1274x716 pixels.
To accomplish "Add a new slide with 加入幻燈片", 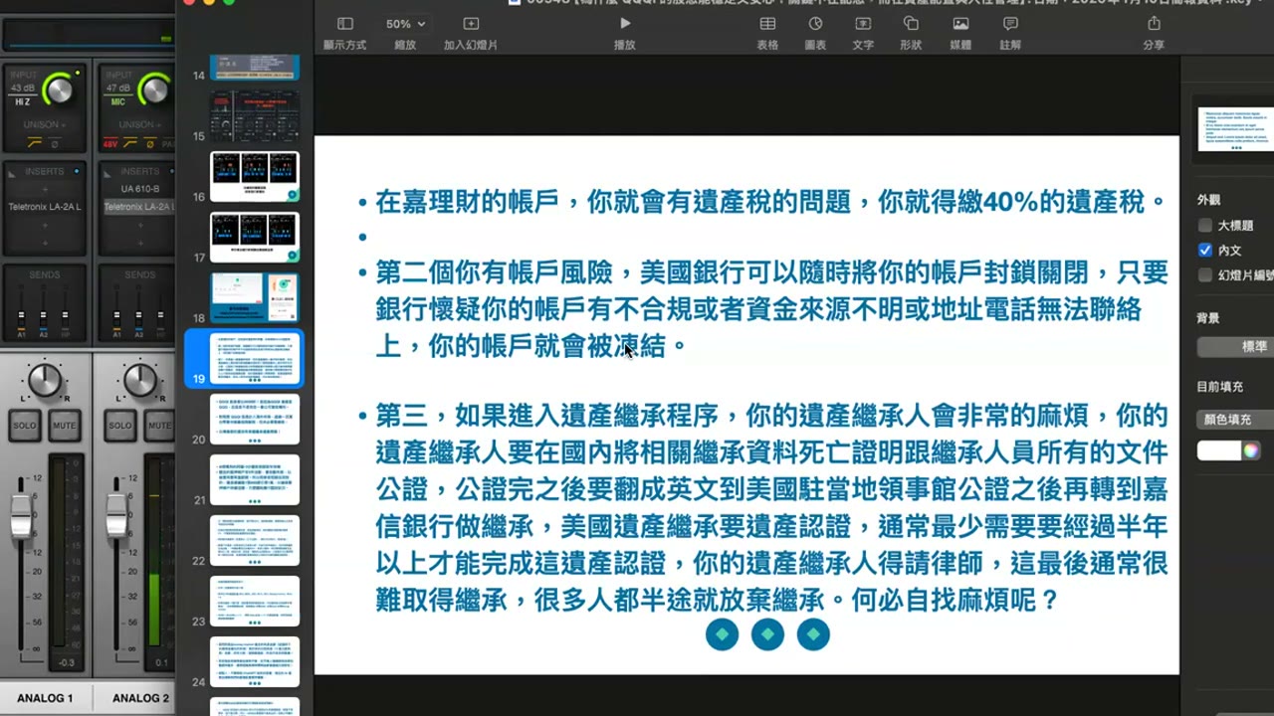I will tap(471, 24).
